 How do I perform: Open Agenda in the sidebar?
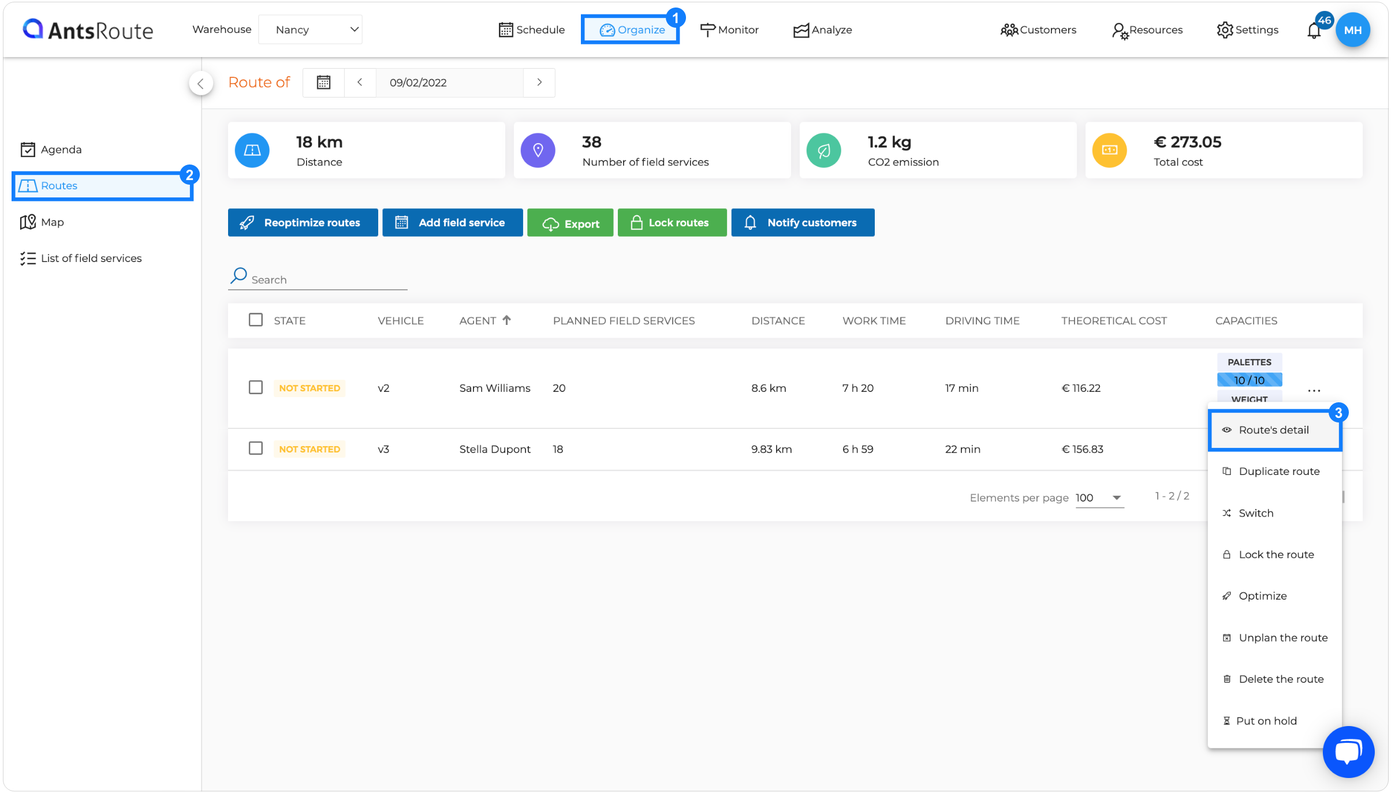click(x=51, y=149)
